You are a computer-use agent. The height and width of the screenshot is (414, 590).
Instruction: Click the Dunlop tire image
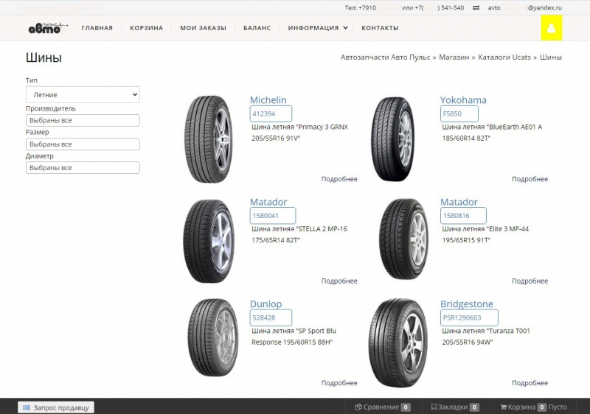click(x=213, y=337)
